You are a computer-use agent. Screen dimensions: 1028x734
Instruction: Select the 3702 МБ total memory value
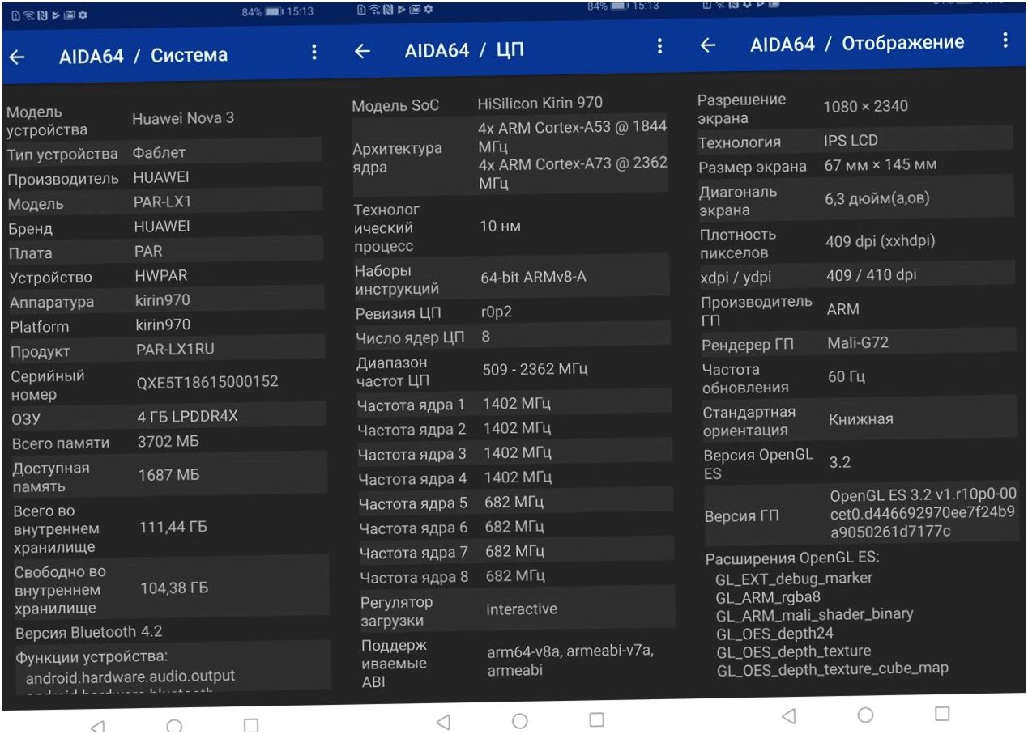[x=168, y=442]
